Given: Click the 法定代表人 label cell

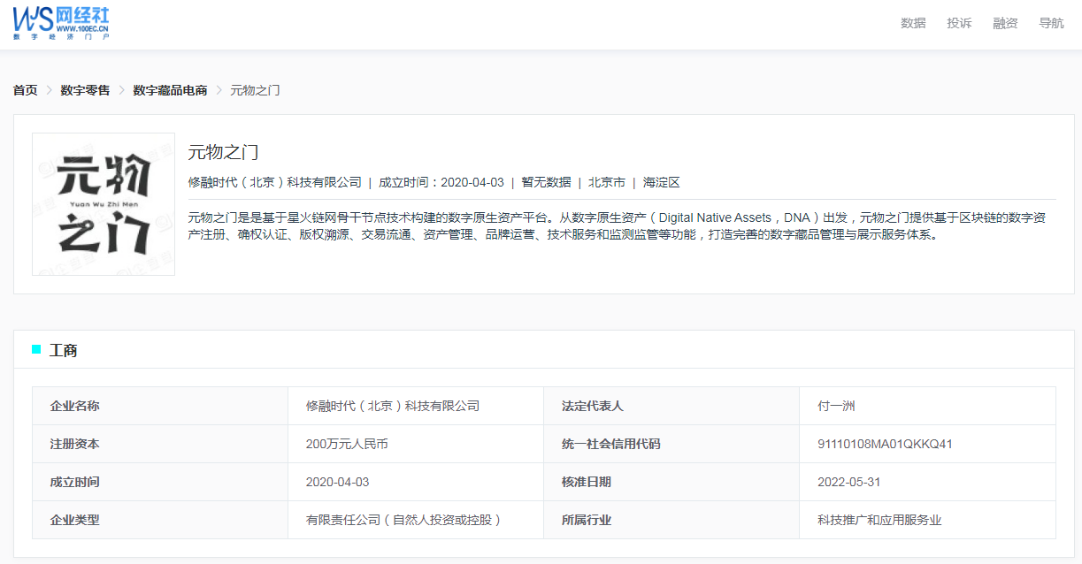Looking at the screenshot, I should tap(671, 406).
